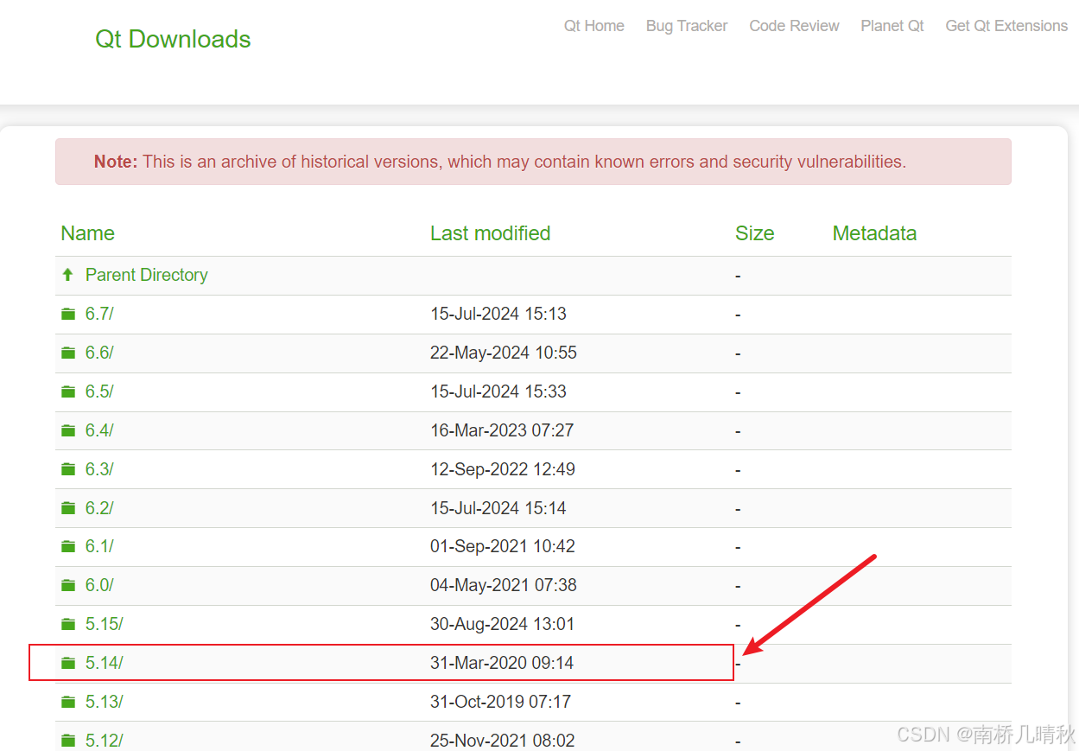The image size is (1079, 751).
Task: Click the folder icon beside 5.12/
Action: [68, 741]
